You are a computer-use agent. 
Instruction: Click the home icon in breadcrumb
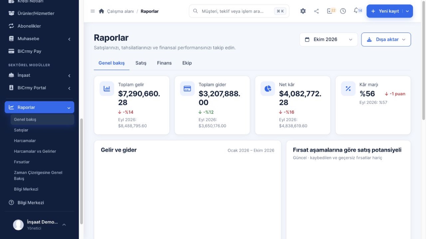click(x=101, y=11)
